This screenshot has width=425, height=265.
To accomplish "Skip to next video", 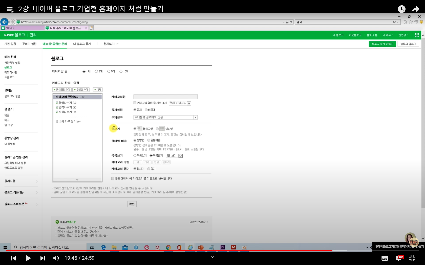I will [42, 258].
